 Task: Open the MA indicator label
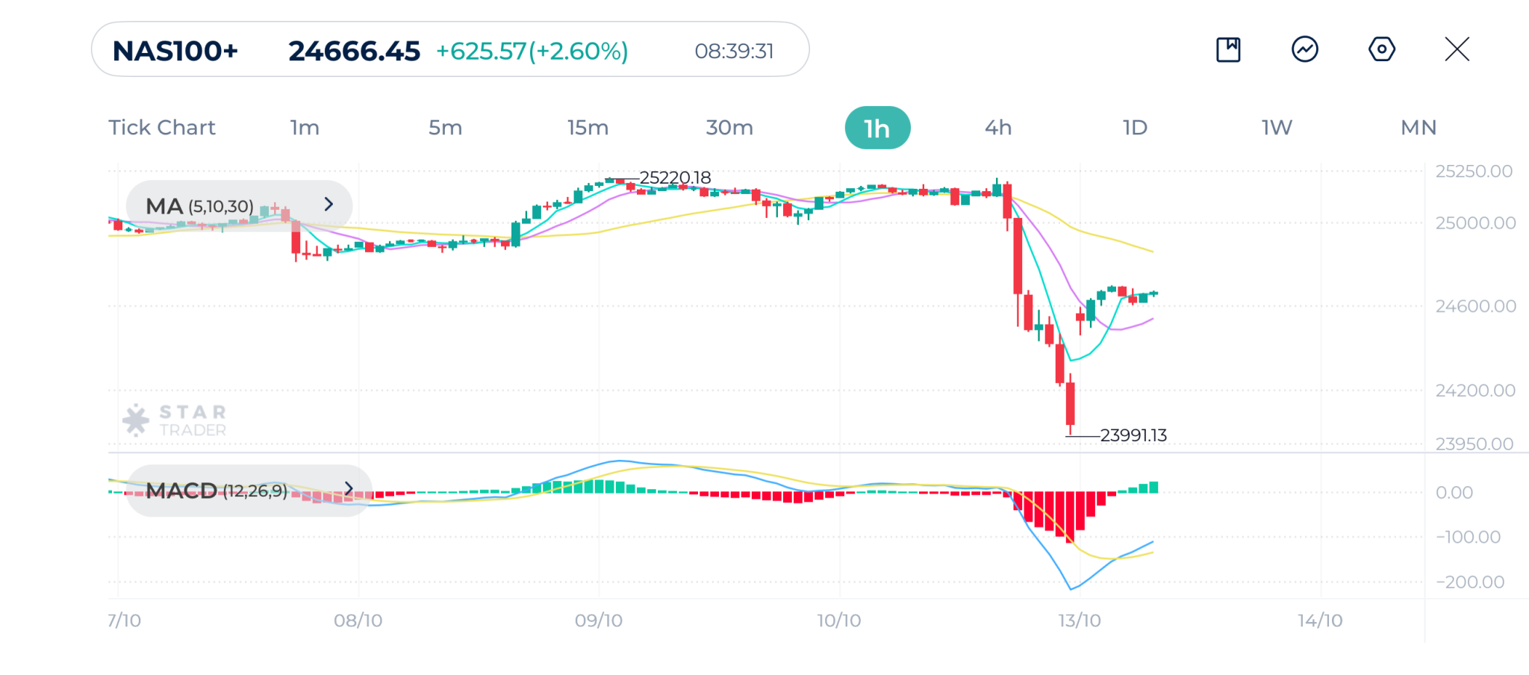pos(199,206)
